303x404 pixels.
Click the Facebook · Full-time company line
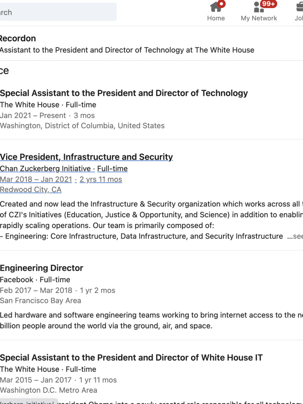point(35,280)
